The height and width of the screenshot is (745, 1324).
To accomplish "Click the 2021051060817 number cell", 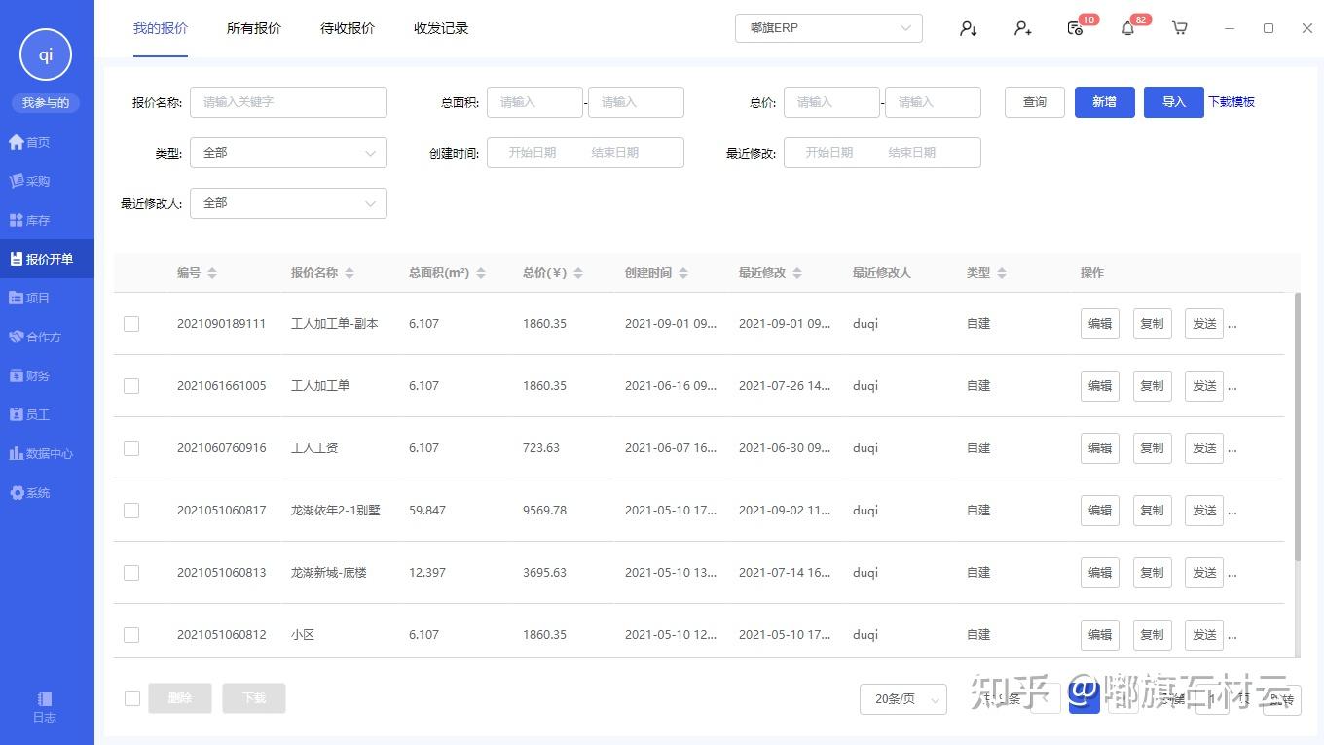I will [222, 511].
